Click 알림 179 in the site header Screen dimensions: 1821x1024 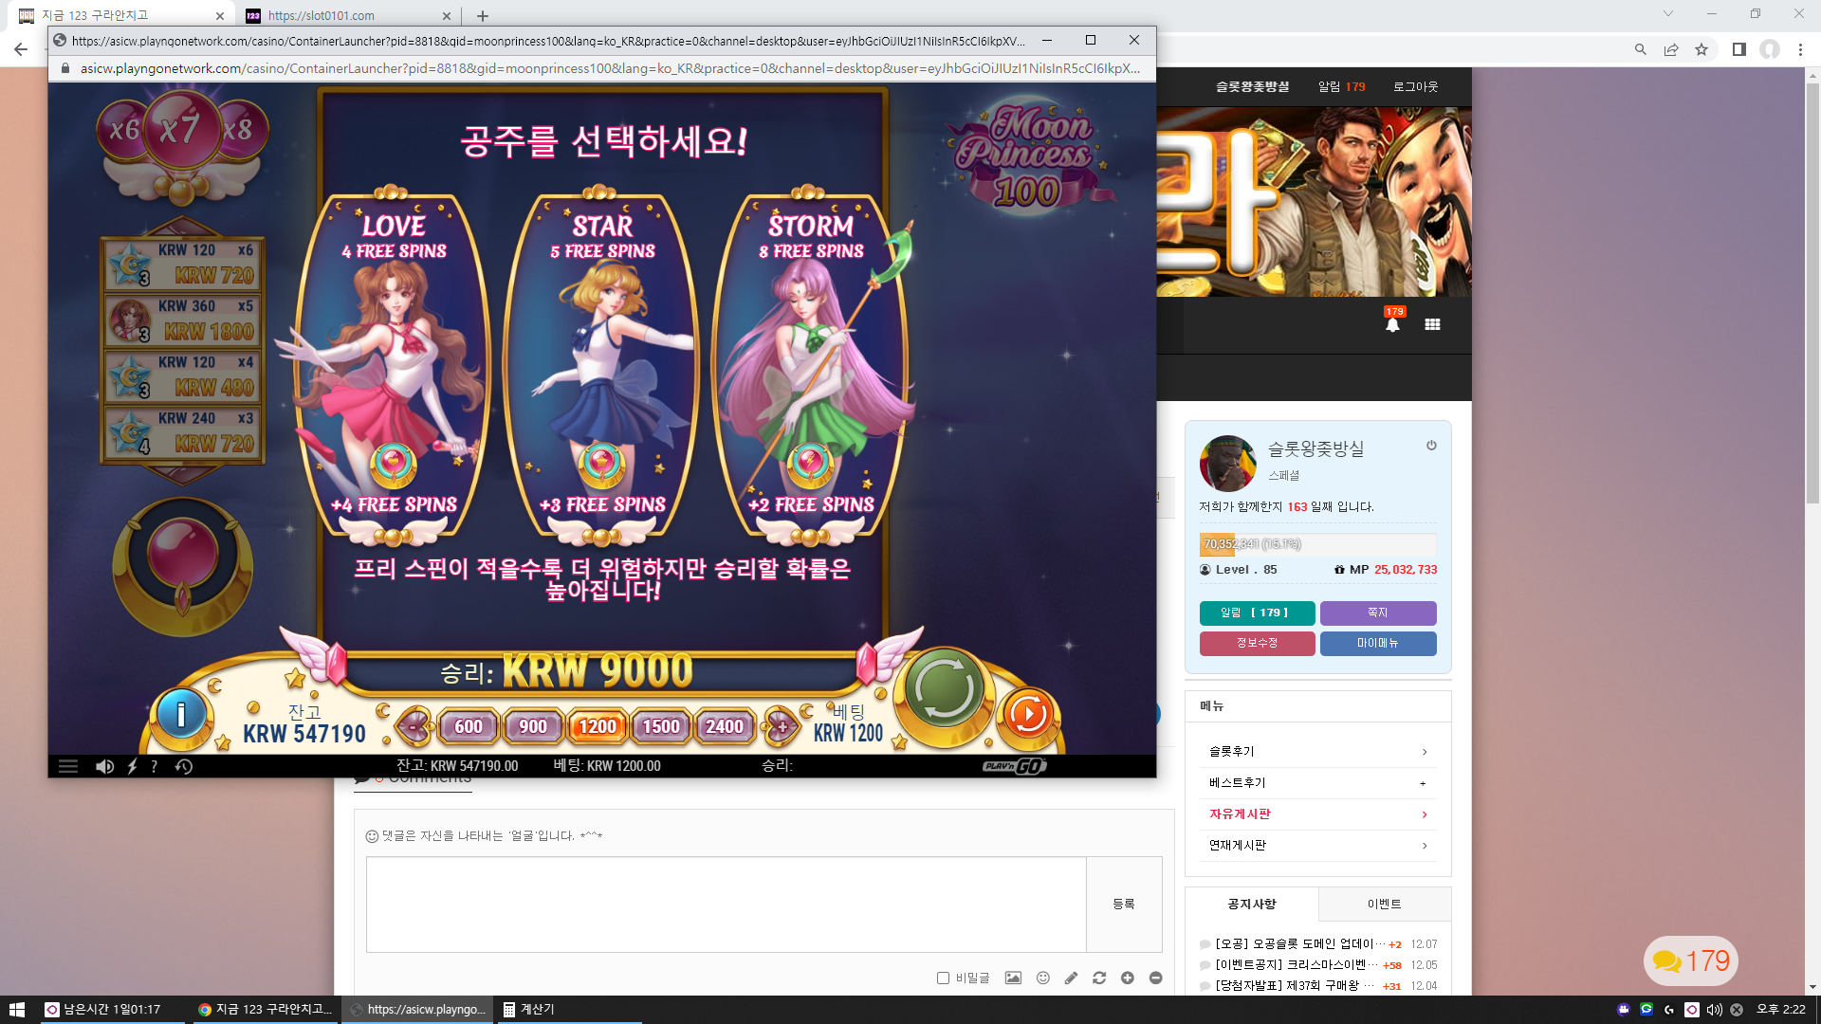point(1342,86)
